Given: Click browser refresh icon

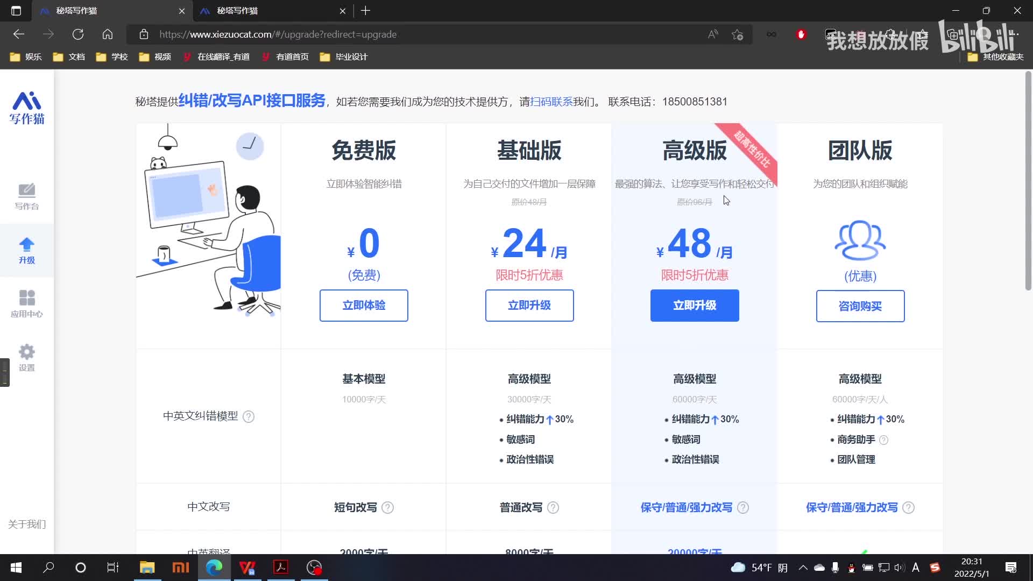Looking at the screenshot, I should (78, 34).
